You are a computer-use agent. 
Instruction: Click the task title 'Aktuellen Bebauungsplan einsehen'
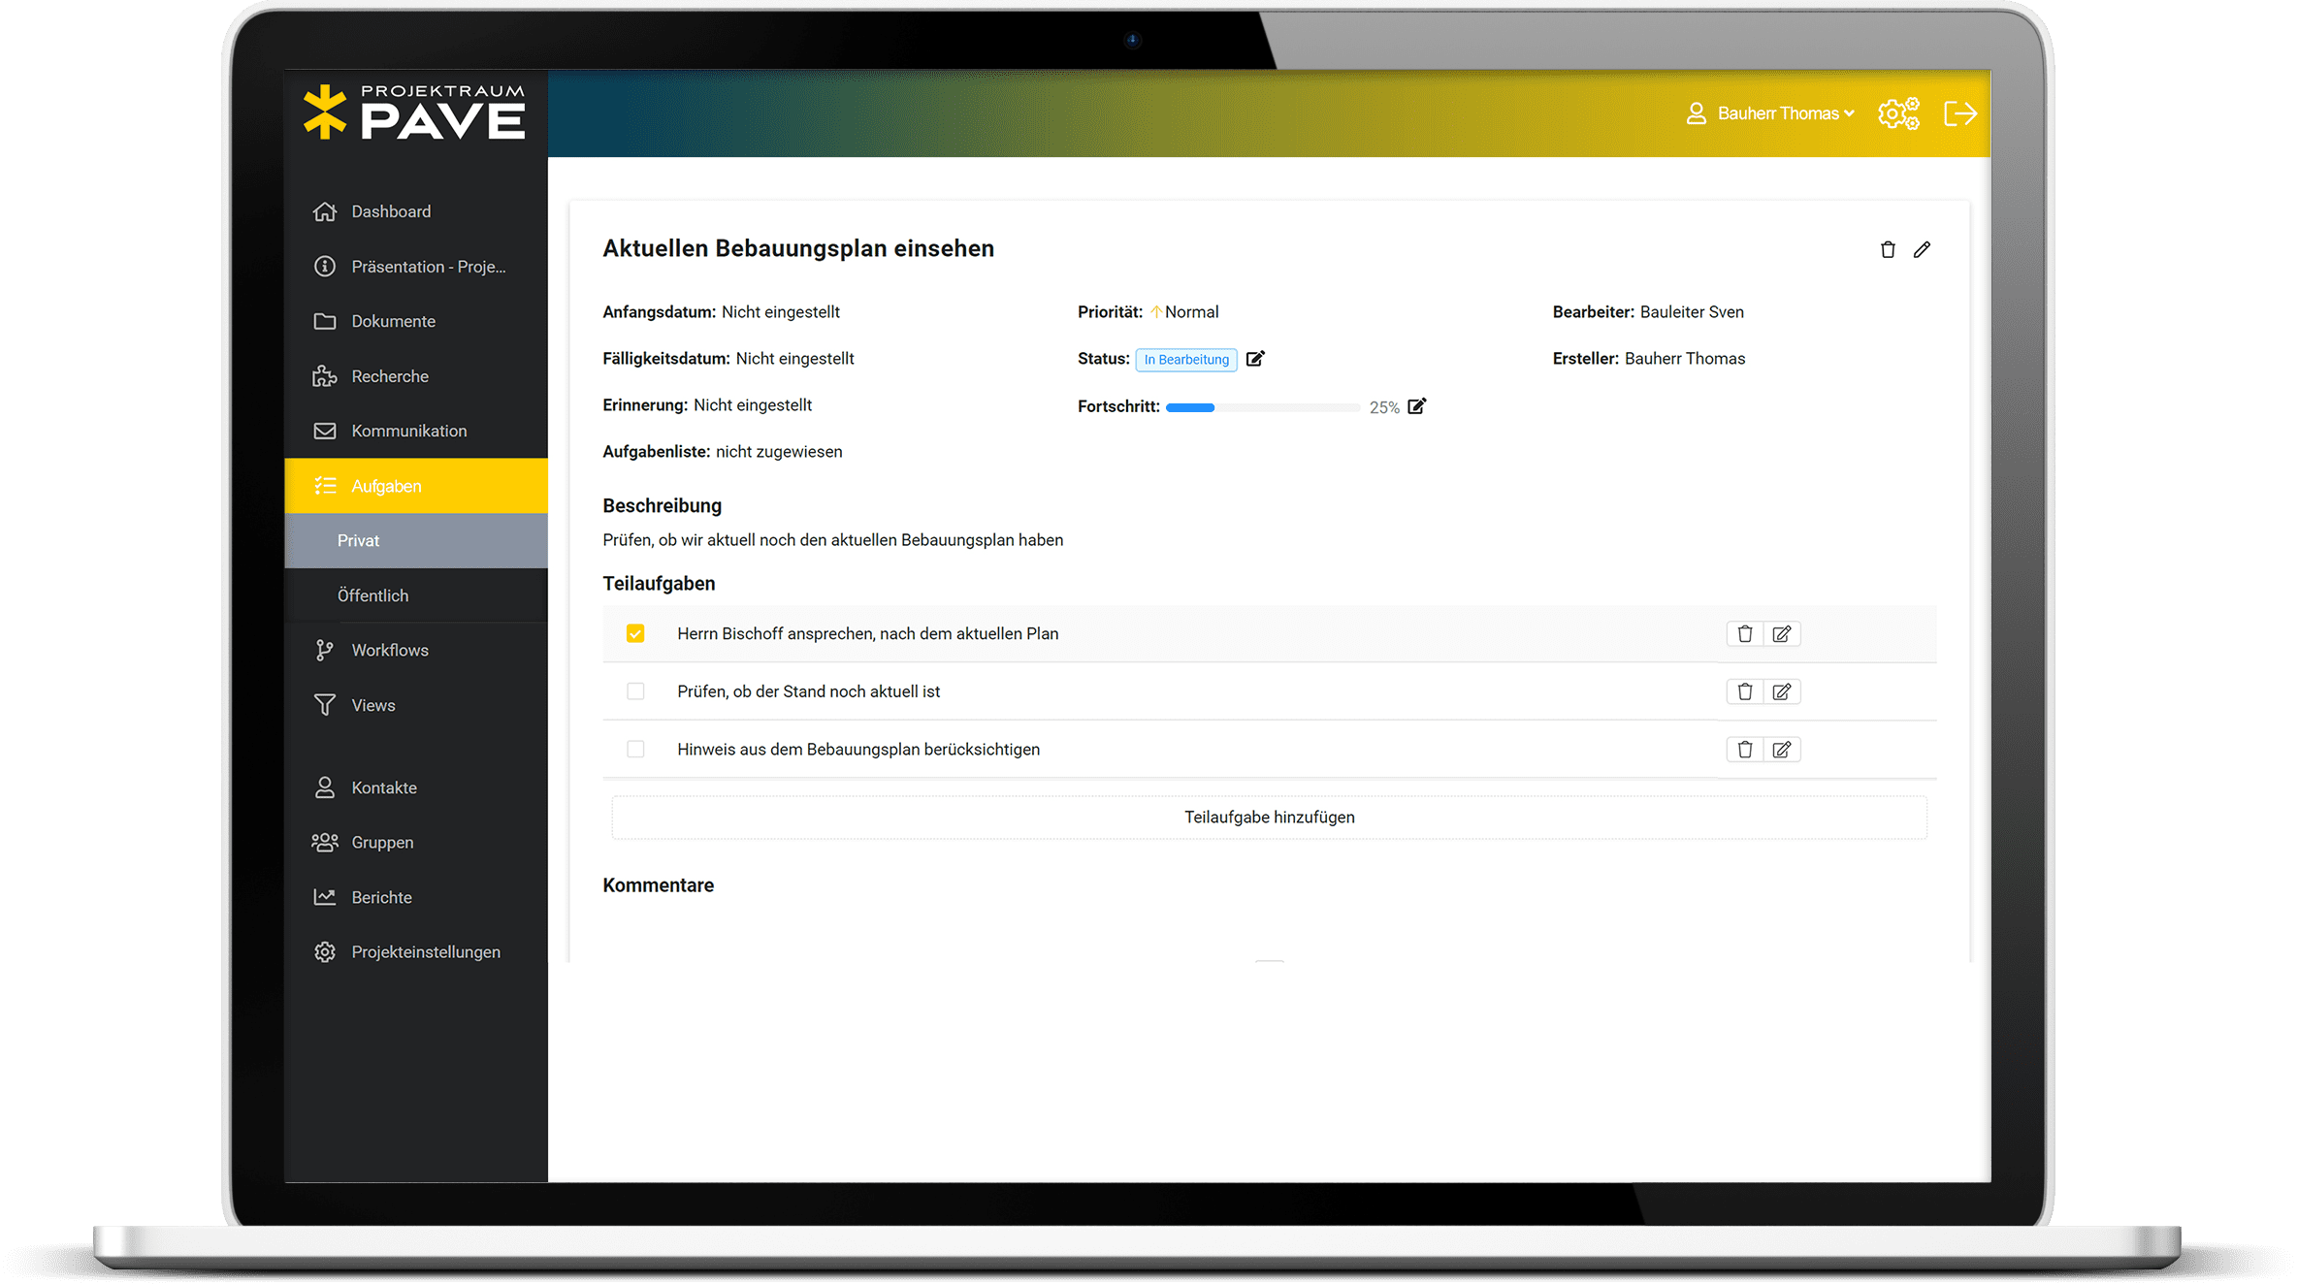(798, 248)
